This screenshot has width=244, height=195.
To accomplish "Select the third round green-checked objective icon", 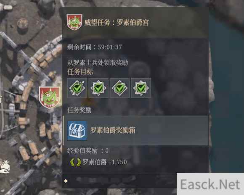I will pyautogui.click(x=119, y=88).
